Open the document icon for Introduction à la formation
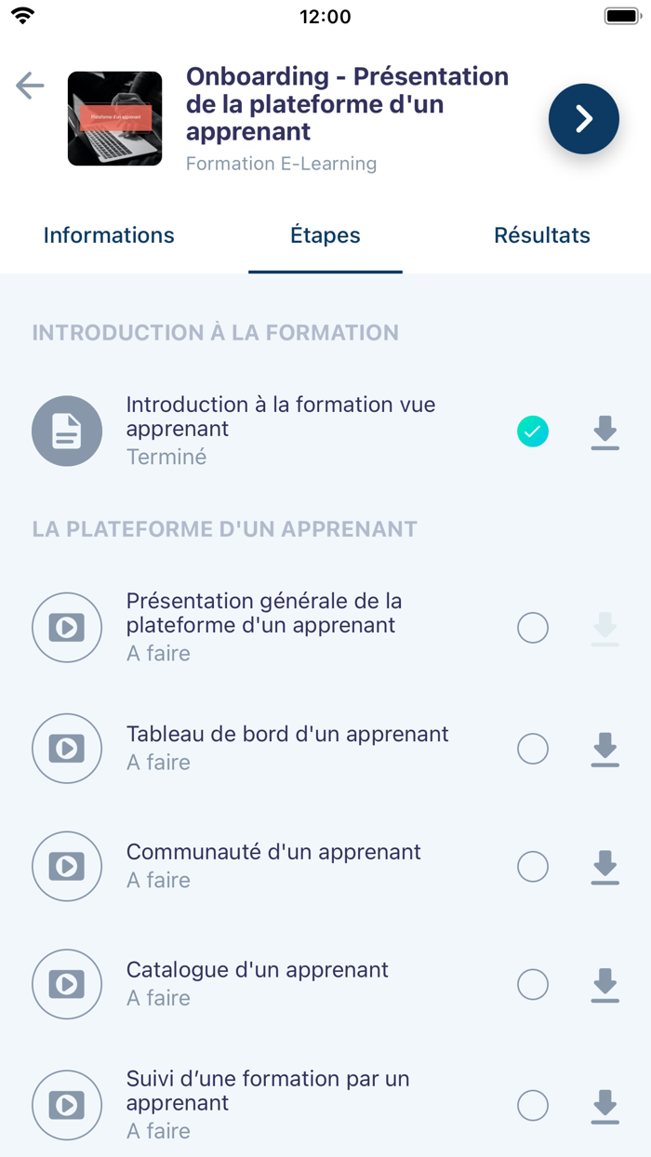651x1157 pixels. [x=67, y=431]
